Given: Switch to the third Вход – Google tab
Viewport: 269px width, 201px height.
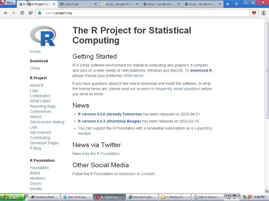Looking at the screenshot, I should click(203, 4).
